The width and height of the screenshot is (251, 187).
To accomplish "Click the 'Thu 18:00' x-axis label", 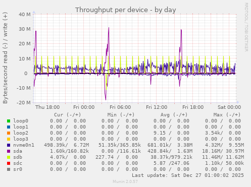I will tap(47, 107).
